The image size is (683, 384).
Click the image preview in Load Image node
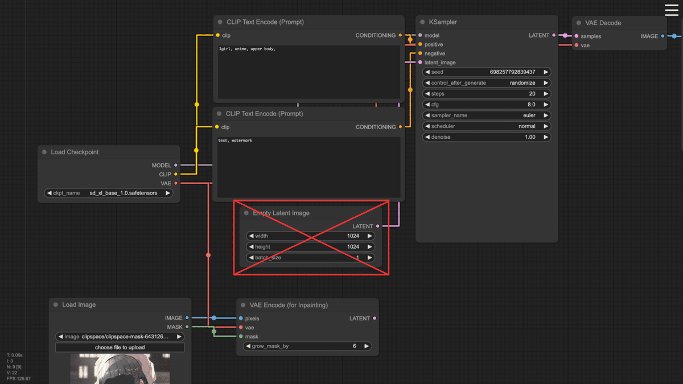[120, 370]
